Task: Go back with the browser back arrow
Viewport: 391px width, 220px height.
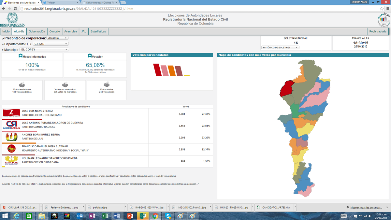Action: [4, 8]
